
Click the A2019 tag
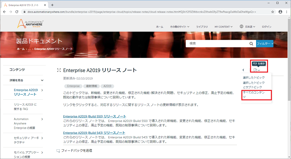pyautogui.click(x=107, y=86)
